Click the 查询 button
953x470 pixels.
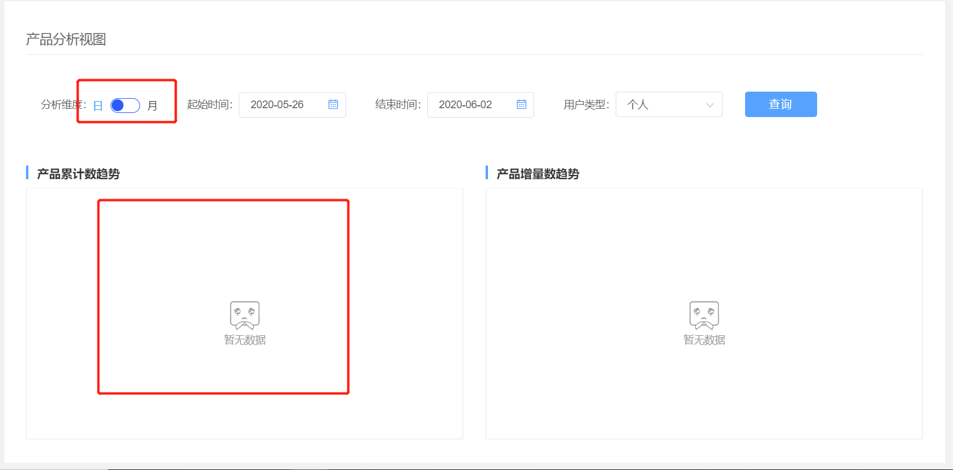pyautogui.click(x=780, y=104)
